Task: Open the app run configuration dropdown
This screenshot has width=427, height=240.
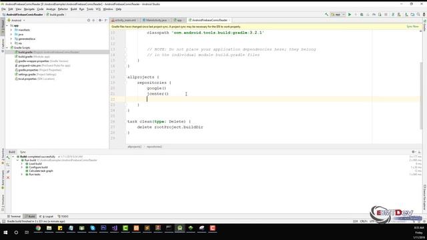Action: tap(338, 15)
